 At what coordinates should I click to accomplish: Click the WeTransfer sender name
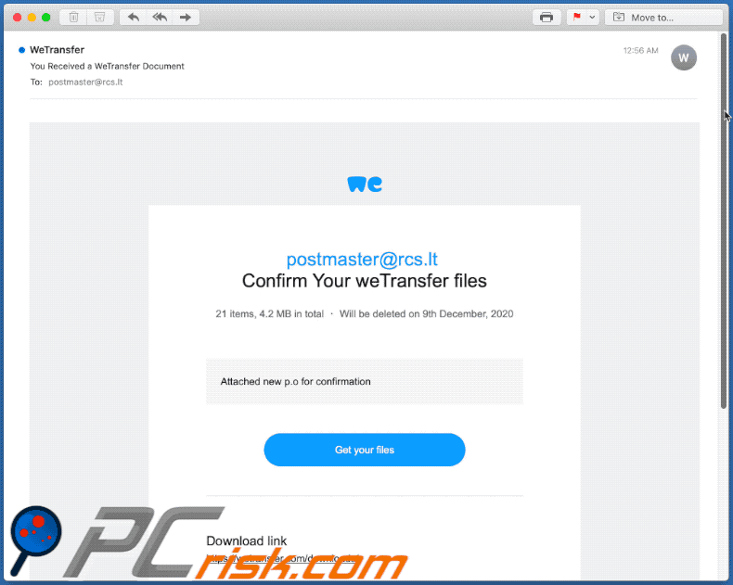click(57, 49)
